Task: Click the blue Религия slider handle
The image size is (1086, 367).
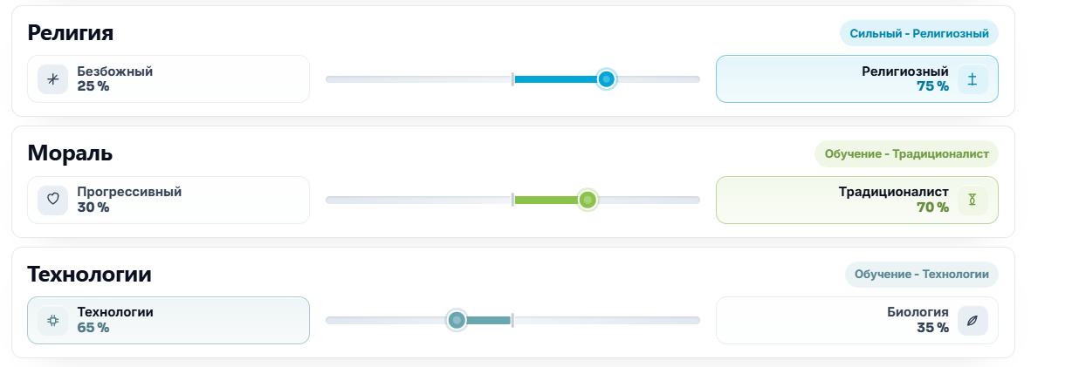Action: click(607, 79)
